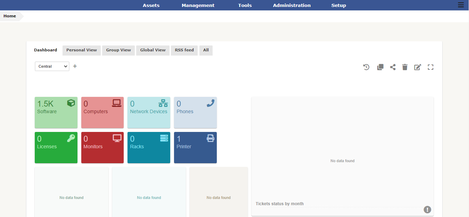This screenshot has width=469, height=217.
Task: Switch to the All tab
Action: [206, 50]
